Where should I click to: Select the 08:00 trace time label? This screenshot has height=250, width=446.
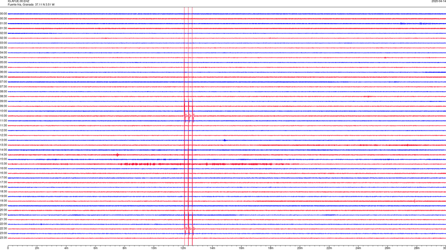[x=3, y=92]
